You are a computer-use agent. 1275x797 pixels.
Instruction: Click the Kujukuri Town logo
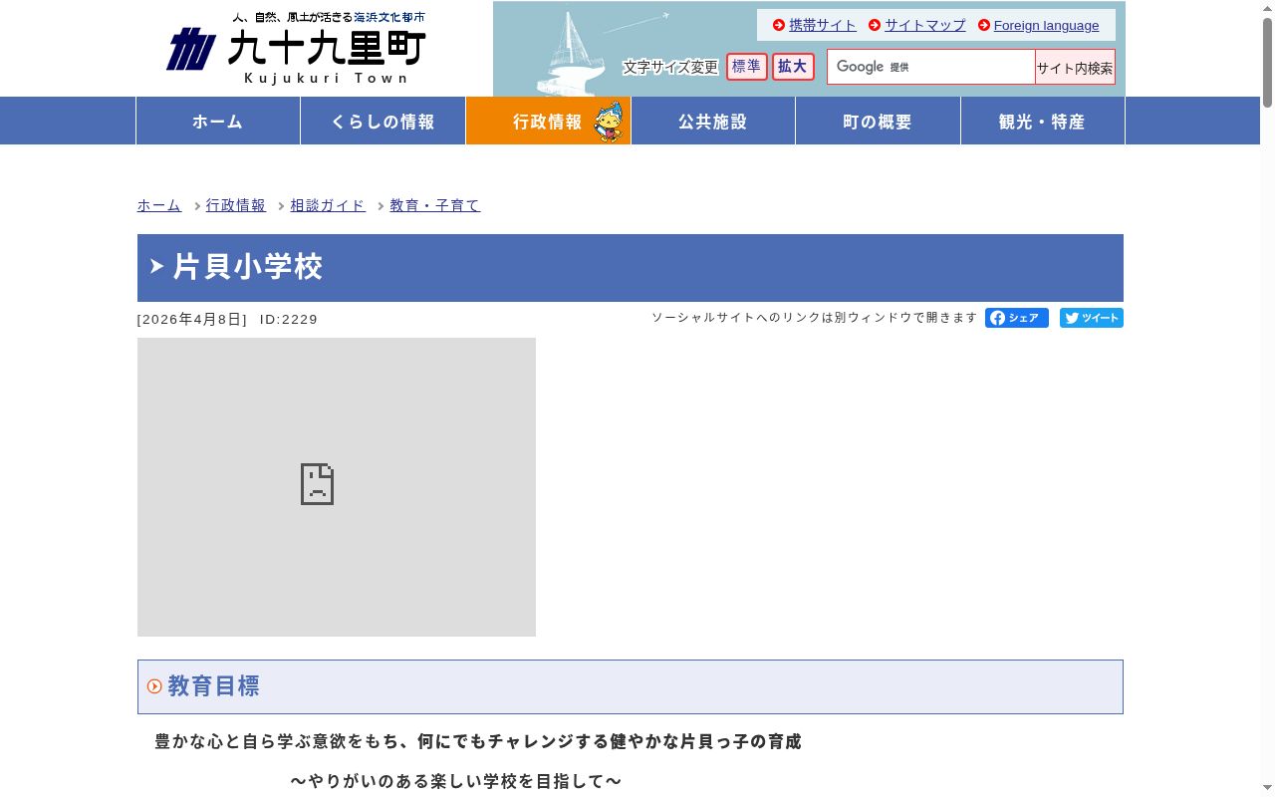296,48
